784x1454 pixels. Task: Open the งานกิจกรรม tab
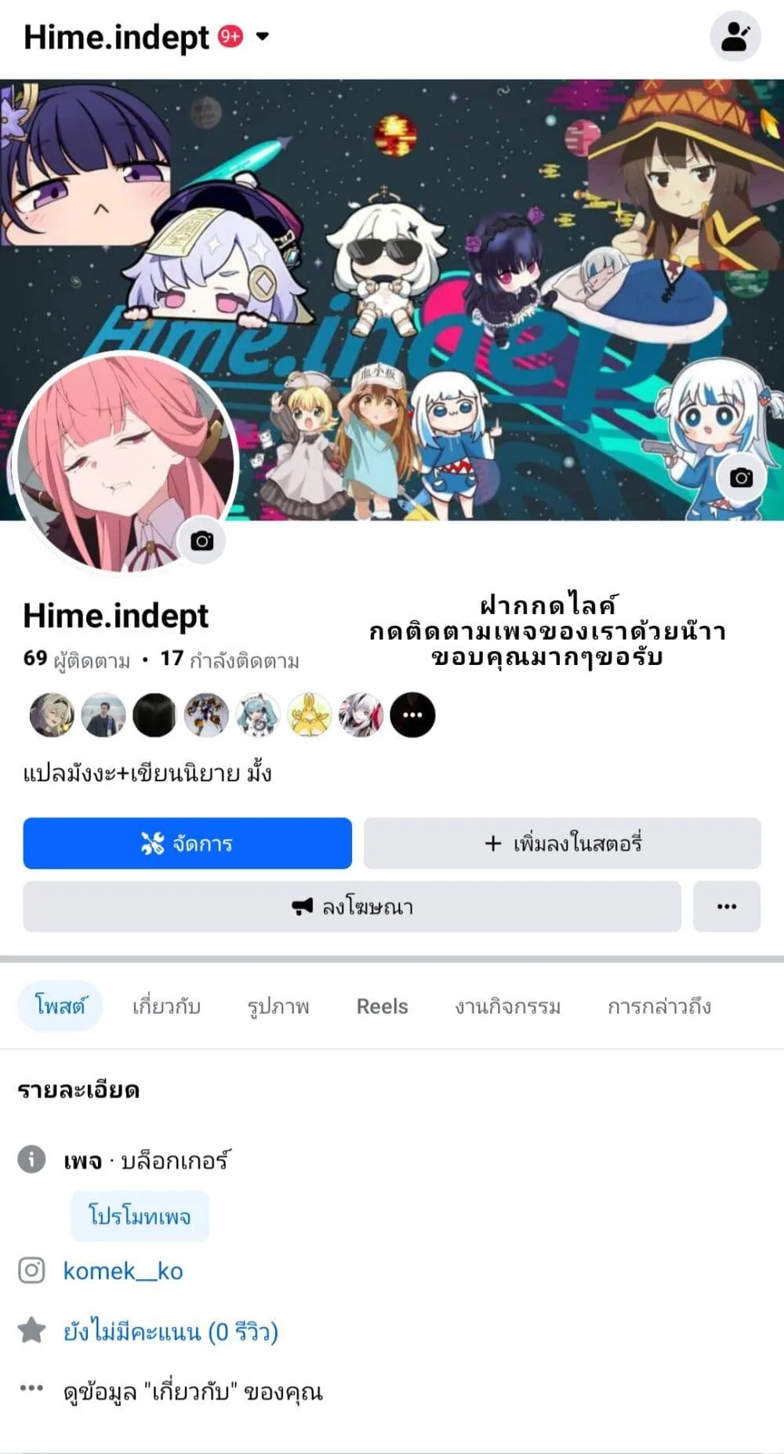coord(508,1006)
